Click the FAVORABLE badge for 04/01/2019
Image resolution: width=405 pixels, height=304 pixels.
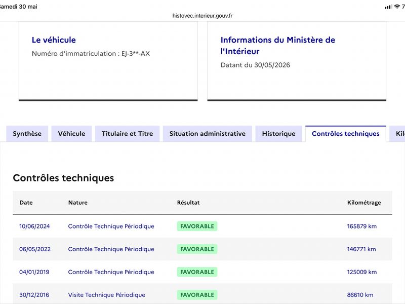(x=197, y=272)
